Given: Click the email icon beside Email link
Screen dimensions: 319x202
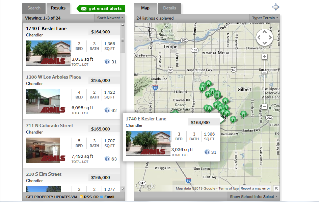Looking at the screenshot, I should (x=102, y=197).
